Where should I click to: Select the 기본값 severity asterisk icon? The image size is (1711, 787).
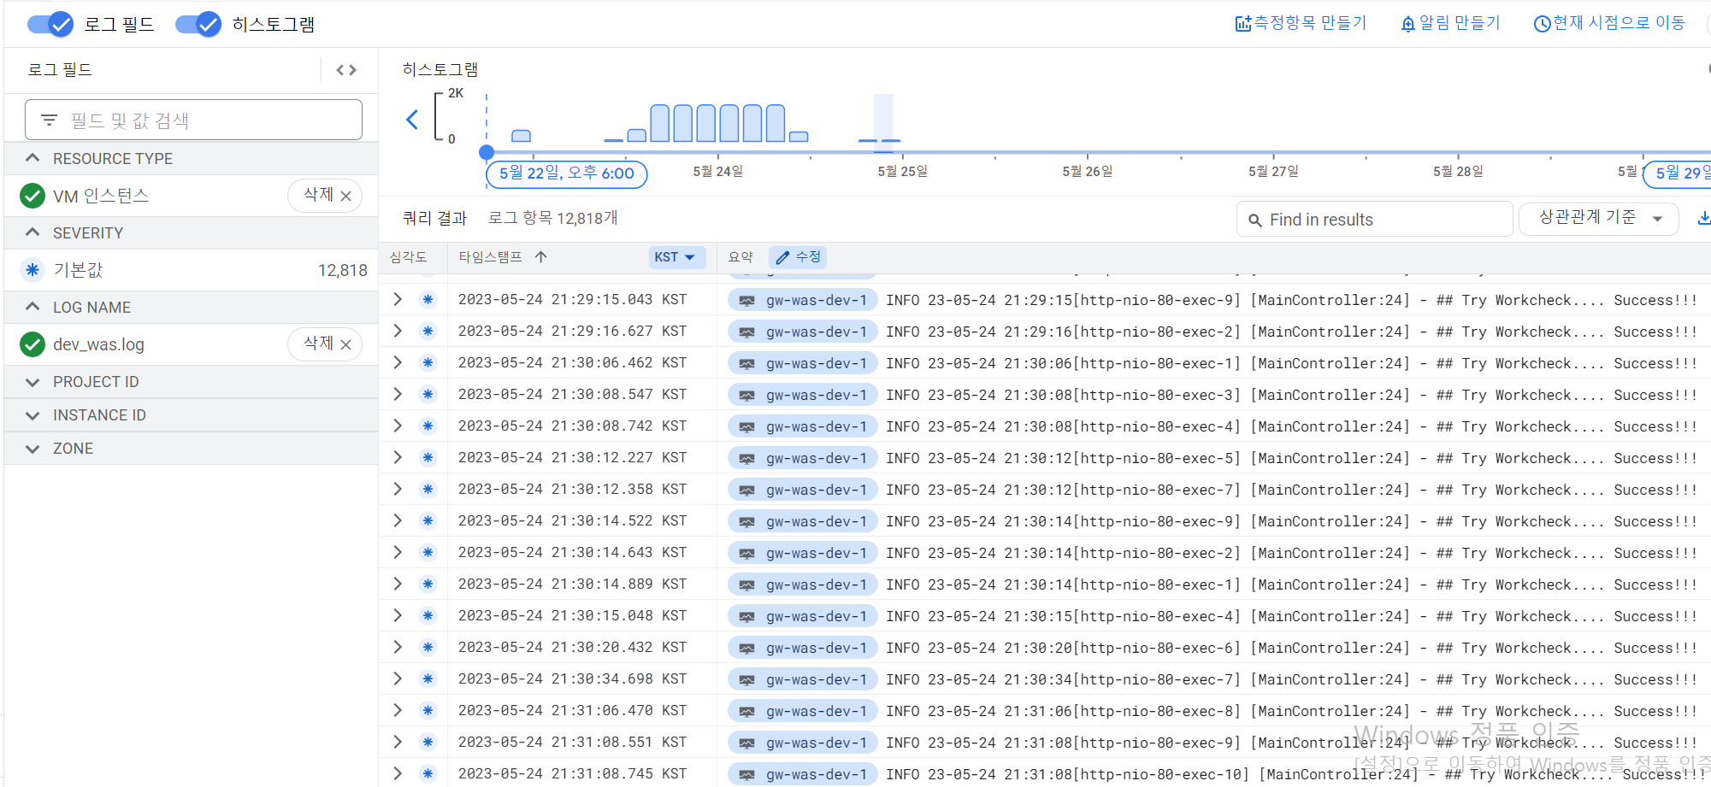coord(32,270)
